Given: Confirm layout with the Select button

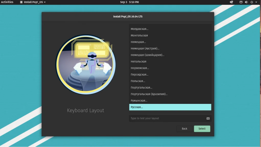Looking at the screenshot, I should [x=202, y=129].
